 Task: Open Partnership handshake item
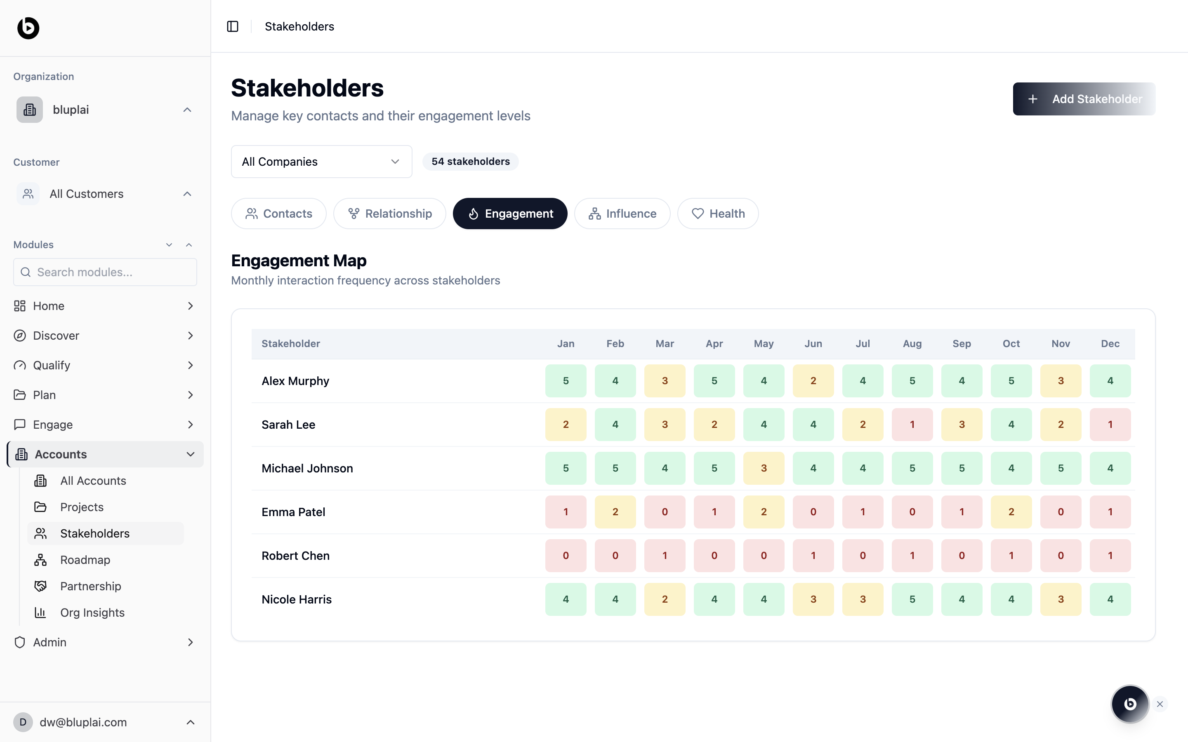pyautogui.click(x=90, y=586)
